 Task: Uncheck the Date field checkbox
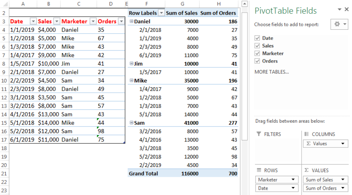[x=257, y=38]
